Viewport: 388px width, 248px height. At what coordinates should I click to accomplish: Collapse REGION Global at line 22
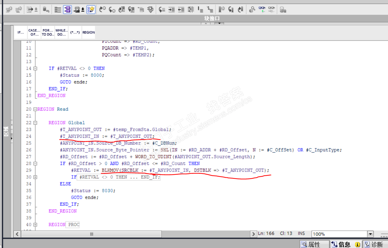pos(35,123)
